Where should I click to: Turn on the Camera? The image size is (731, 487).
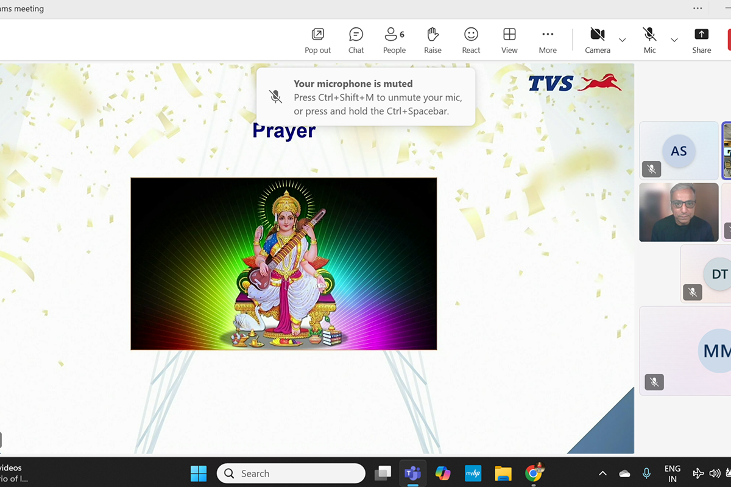[598, 41]
